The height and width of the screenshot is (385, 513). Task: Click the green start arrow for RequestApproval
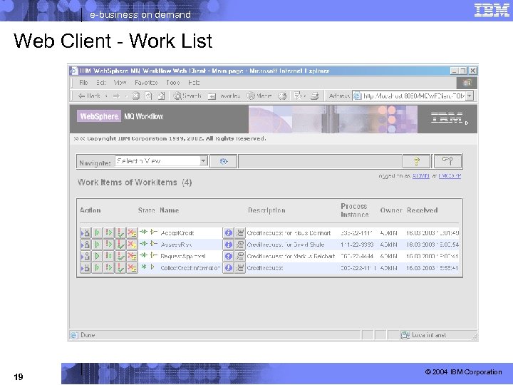coord(97,256)
